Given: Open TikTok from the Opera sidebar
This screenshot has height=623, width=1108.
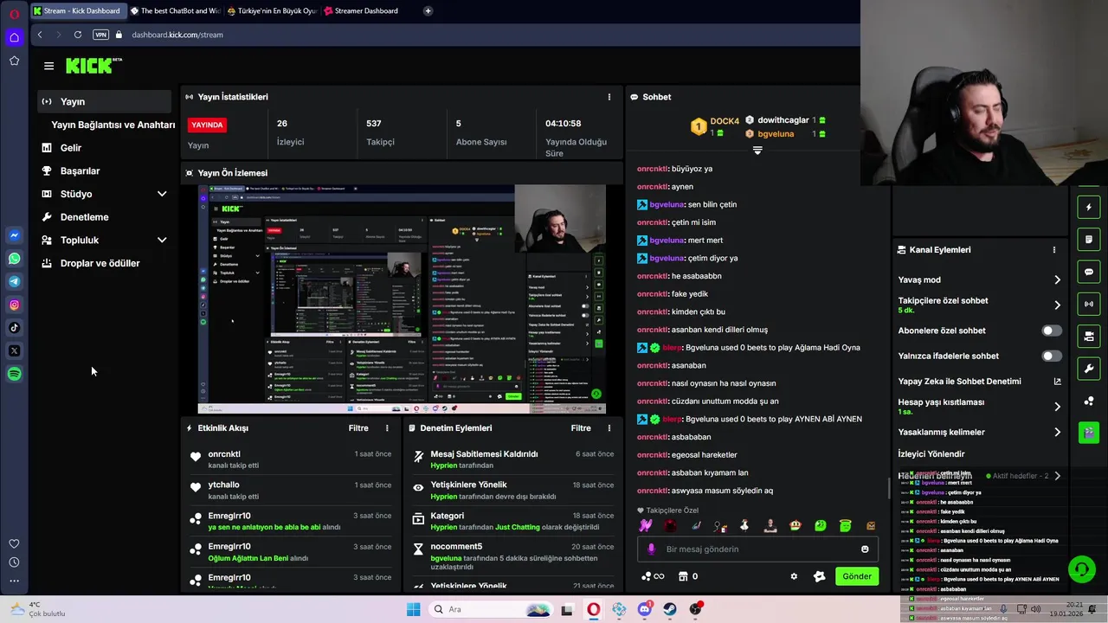Looking at the screenshot, I should (14, 328).
